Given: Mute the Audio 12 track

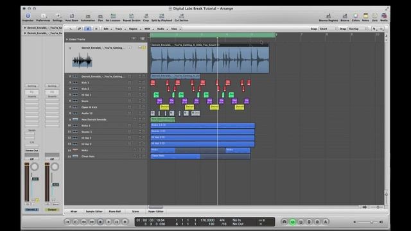Looking at the screenshot, I should [x=140, y=113].
